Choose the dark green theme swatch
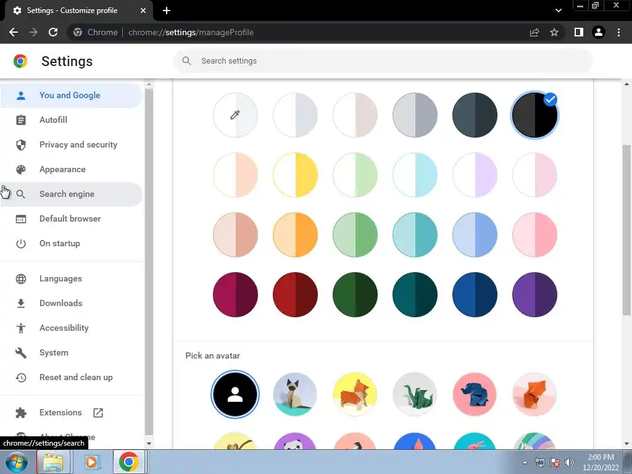The width and height of the screenshot is (632, 474). (355, 294)
